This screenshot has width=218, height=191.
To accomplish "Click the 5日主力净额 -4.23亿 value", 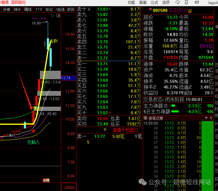I will [x=194, y=112].
